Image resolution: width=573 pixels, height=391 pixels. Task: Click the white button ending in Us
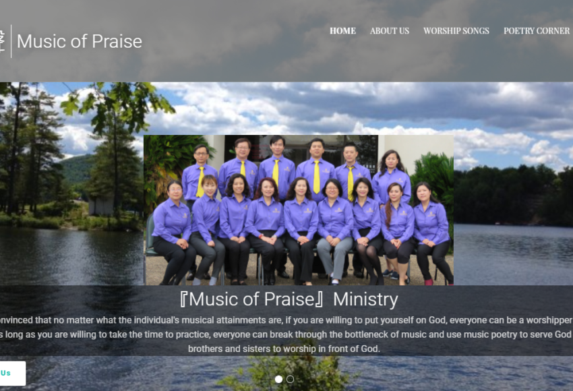point(13,373)
